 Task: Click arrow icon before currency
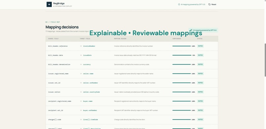81,64
